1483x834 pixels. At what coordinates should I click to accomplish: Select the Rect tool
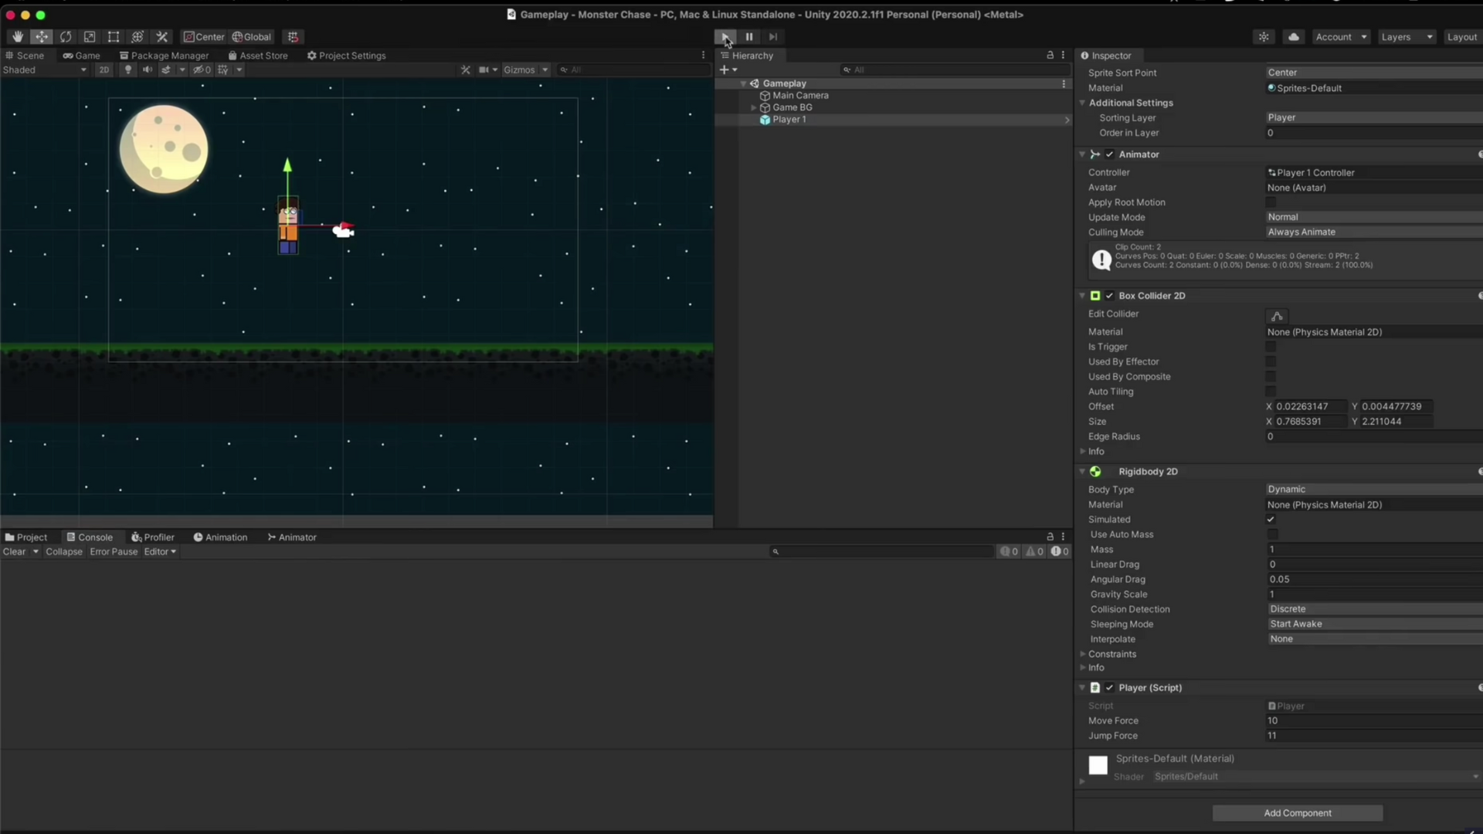[114, 37]
